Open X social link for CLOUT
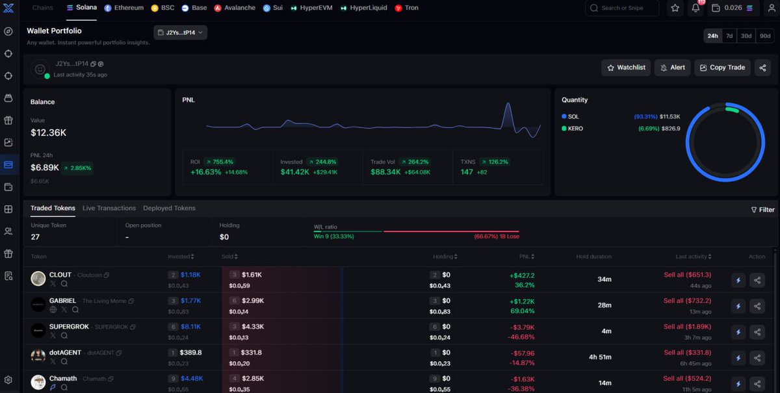The height and width of the screenshot is (393, 780). [53, 284]
